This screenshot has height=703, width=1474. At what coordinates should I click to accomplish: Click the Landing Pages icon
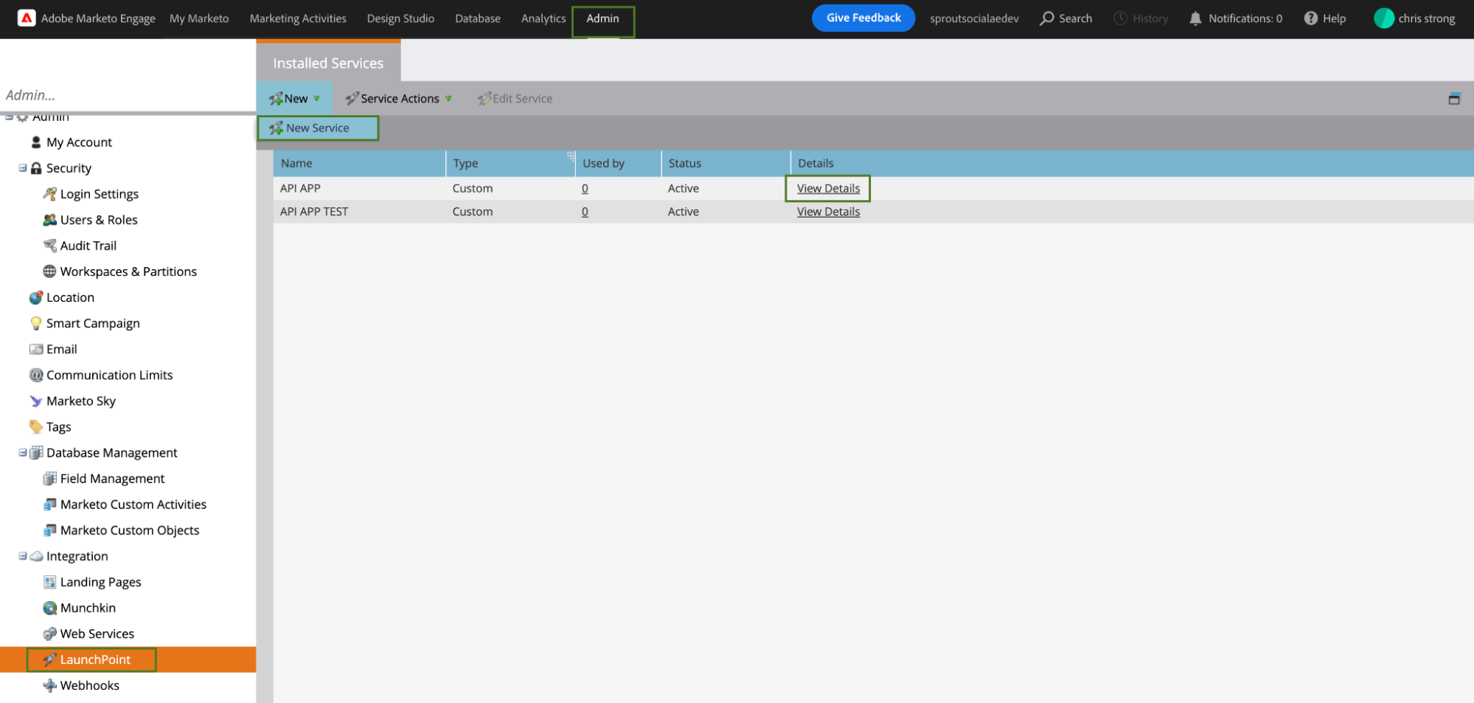point(49,582)
